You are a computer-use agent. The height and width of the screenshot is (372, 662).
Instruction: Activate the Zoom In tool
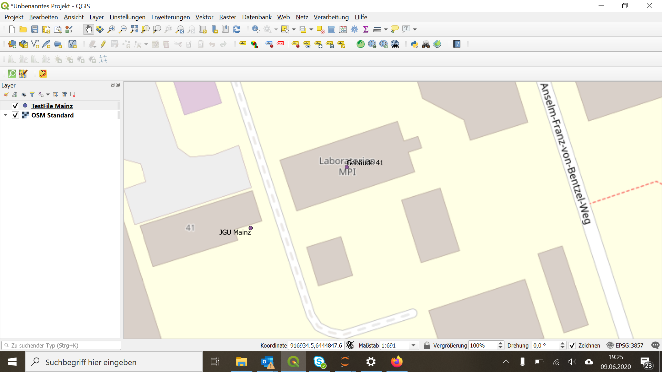point(111,29)
